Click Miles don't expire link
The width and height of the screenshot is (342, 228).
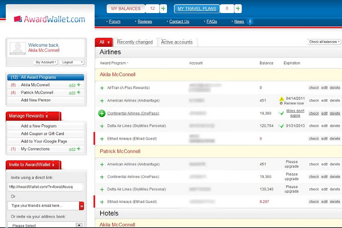point(295,113)
